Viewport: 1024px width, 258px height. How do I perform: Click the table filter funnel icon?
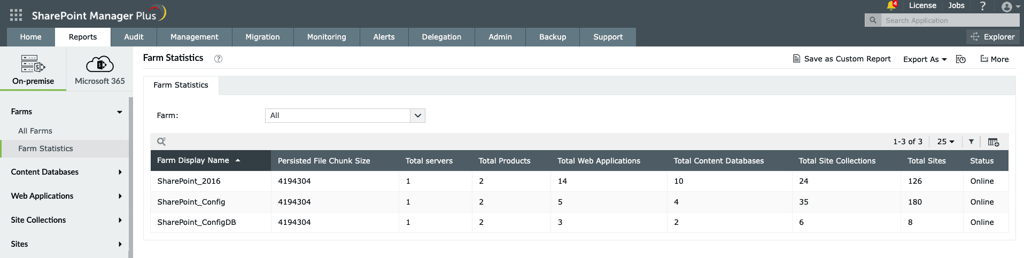971,142
